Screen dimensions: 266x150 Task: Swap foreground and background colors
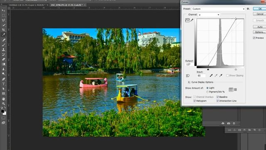5,108
